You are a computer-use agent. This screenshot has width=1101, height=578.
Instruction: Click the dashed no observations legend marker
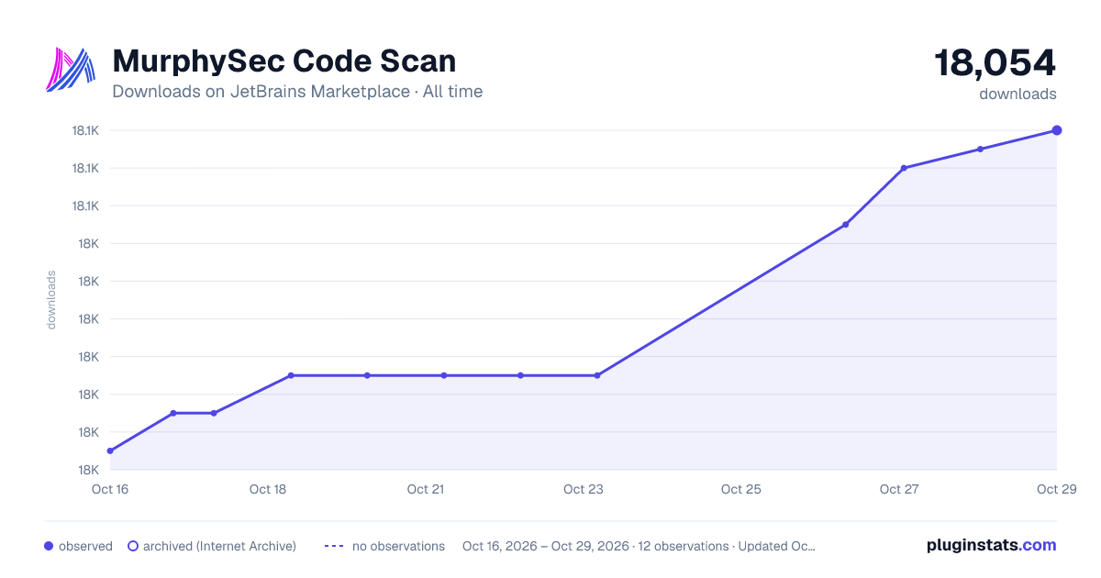(x=334, y=546)
